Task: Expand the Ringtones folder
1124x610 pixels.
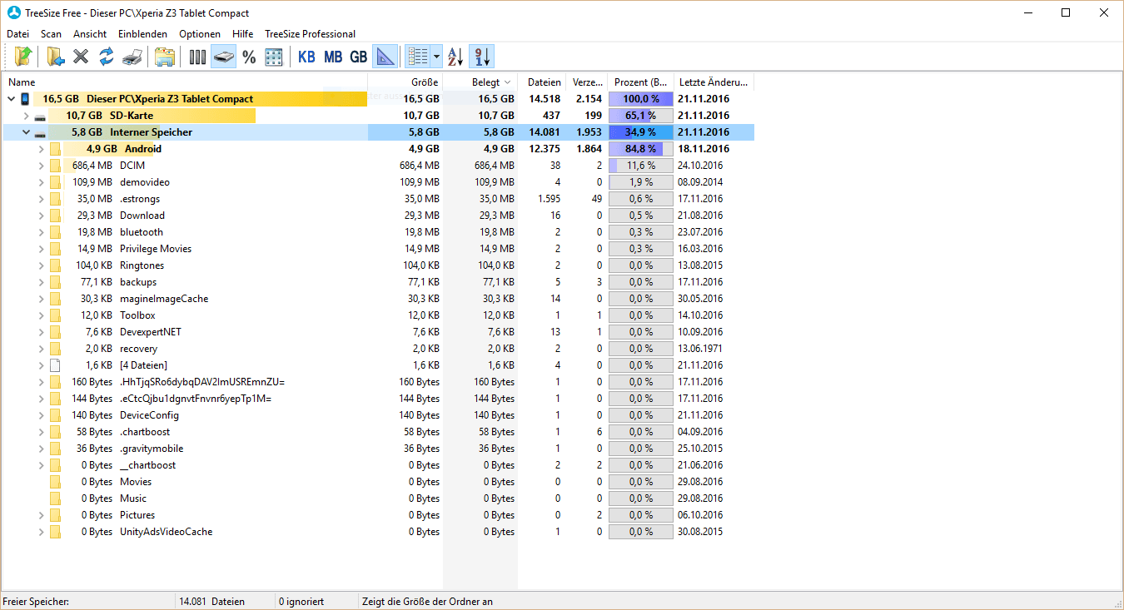Action: [x=42, y=265]
